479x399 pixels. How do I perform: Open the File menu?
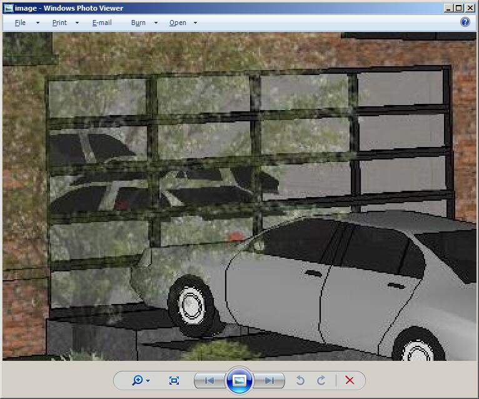point(21,23)
